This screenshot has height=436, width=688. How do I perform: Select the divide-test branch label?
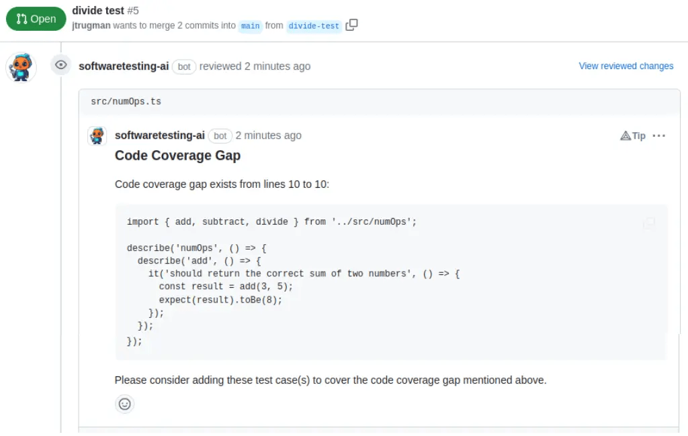[x=313, y=25]
